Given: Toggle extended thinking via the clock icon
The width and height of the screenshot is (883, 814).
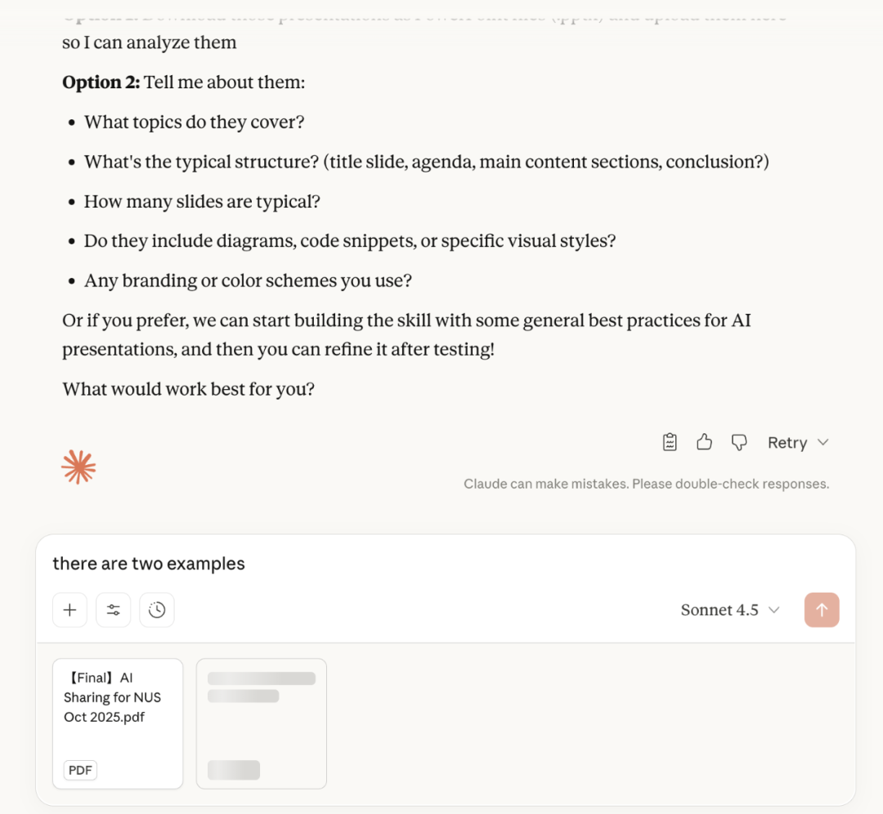Looking at the screenshot, I should (157, 610).
